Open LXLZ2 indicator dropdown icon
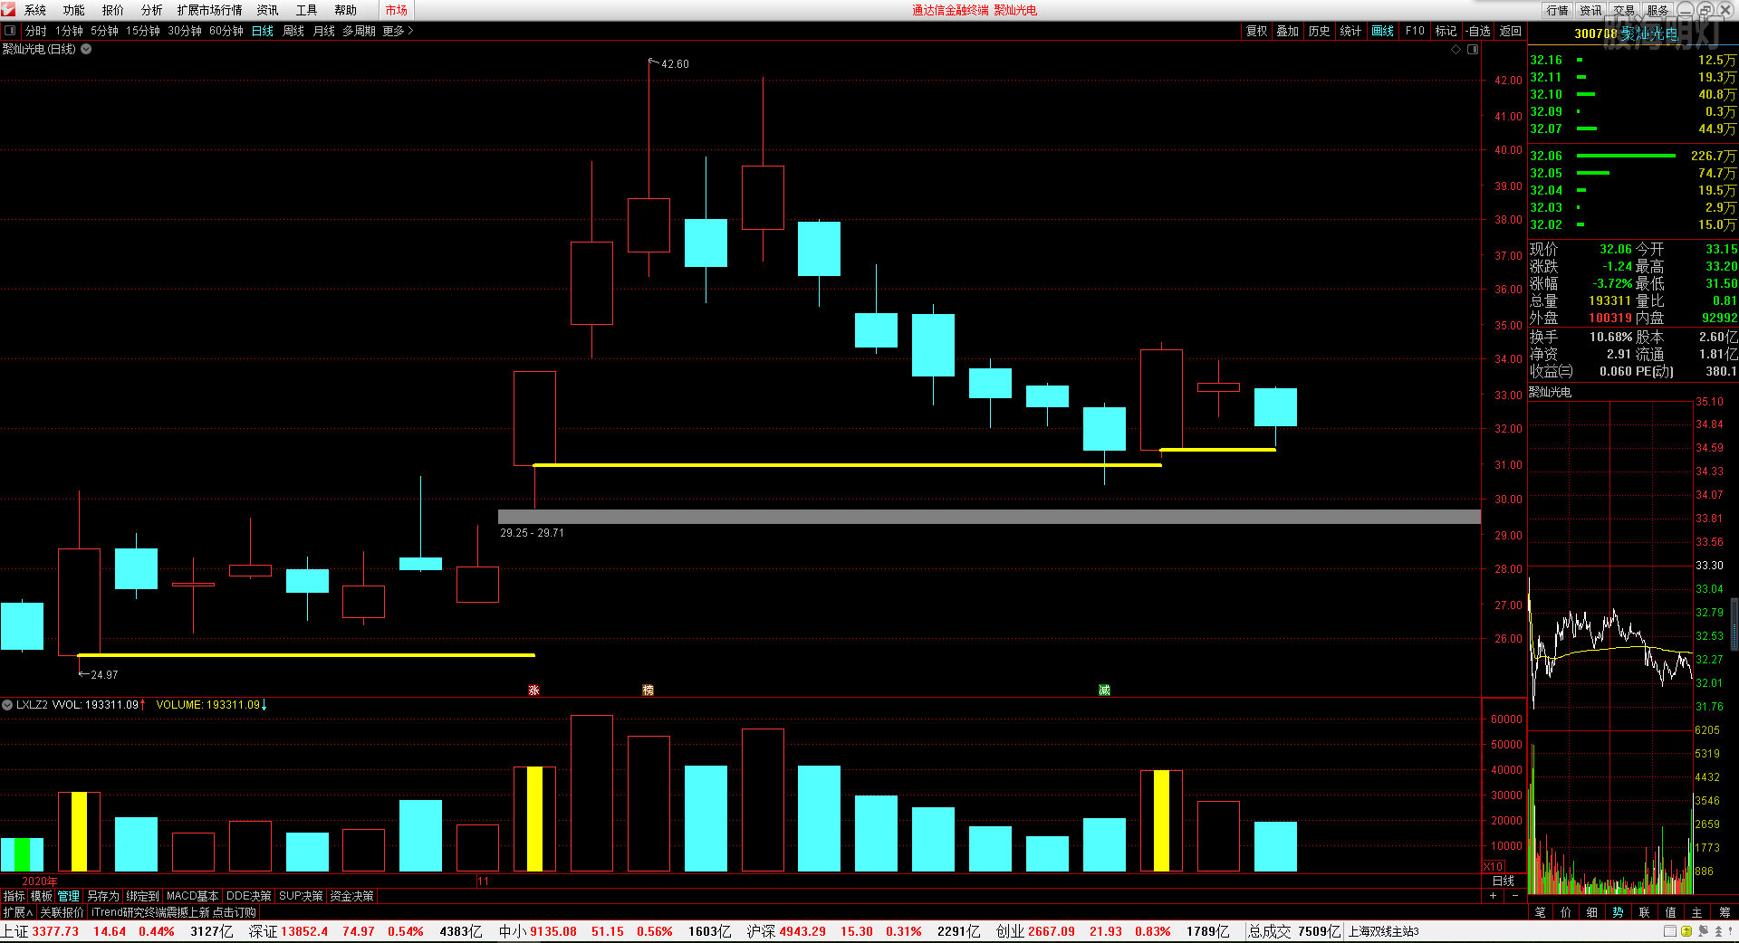 pos(7,704)
